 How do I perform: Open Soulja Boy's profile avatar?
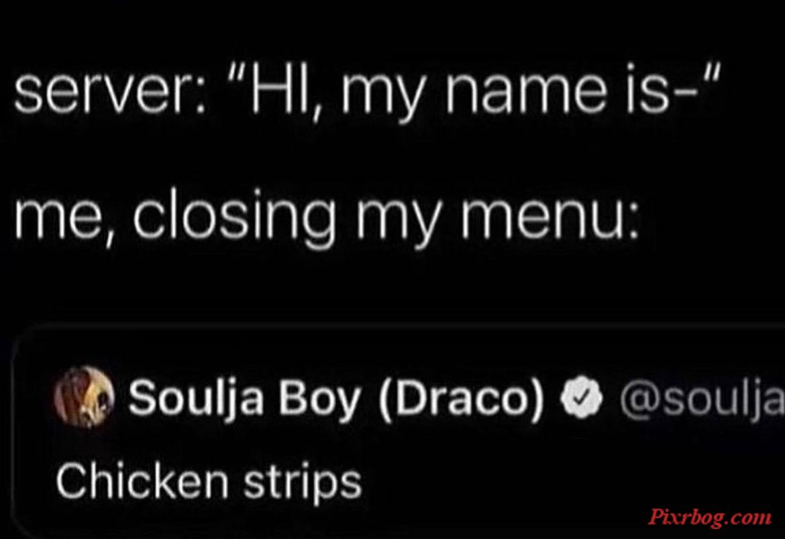coord(84,396)
